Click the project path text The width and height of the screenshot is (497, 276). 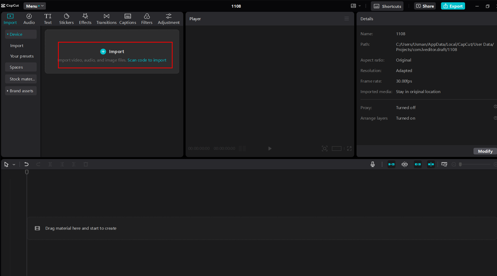445,47
